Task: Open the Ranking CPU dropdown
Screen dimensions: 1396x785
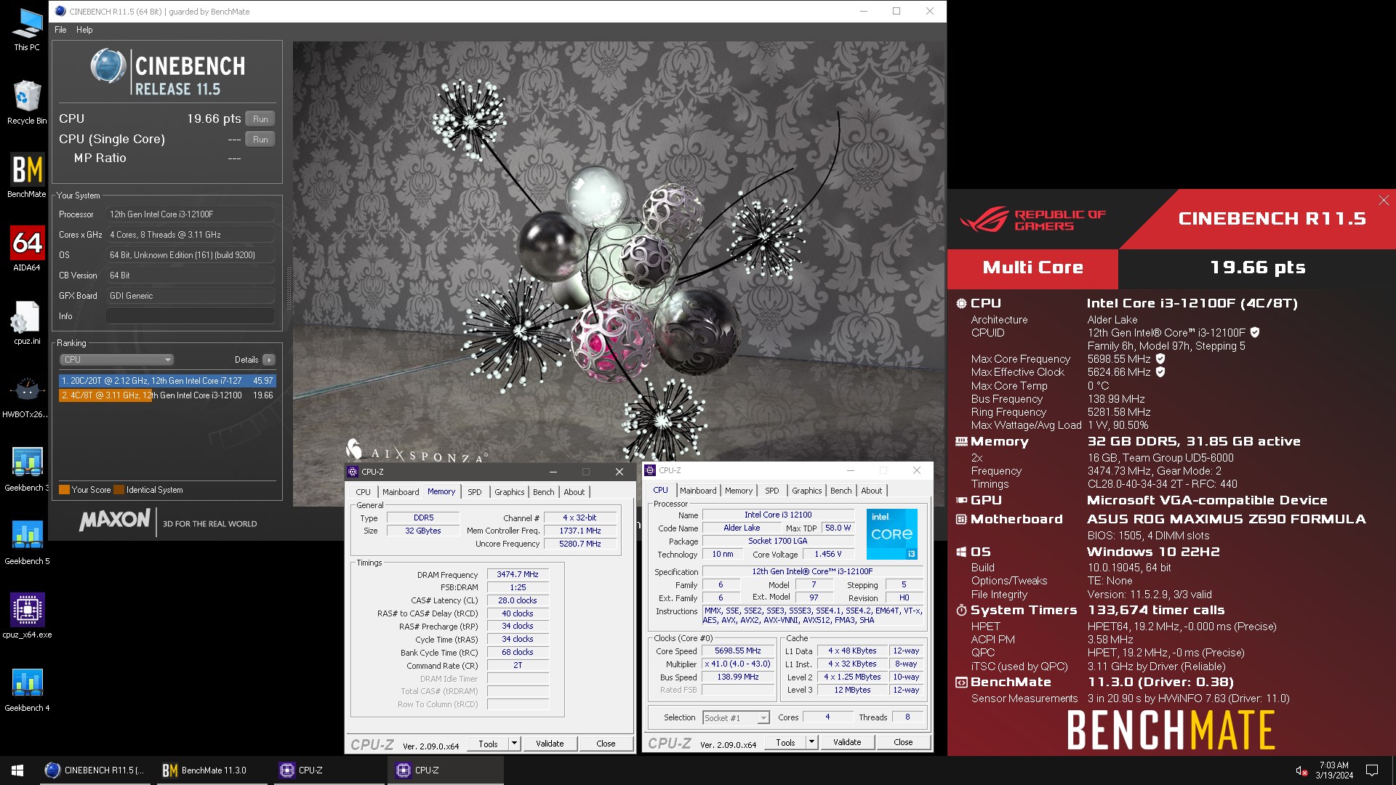Action: [x=117, y=360]
